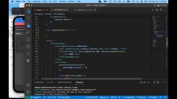177x99 pixels.
Task: Change LF end of line sequence
Action: [x=119, y=97]
